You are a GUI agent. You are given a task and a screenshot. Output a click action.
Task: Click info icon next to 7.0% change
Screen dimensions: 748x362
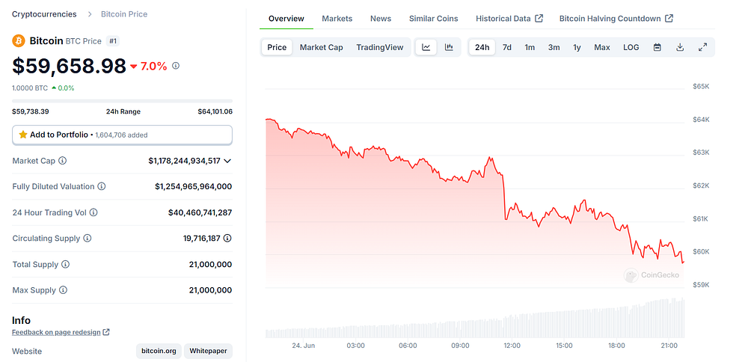pyautogui.click(x=176, y=66)
